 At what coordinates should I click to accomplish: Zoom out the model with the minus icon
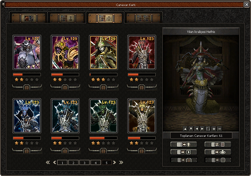(220, 129)
